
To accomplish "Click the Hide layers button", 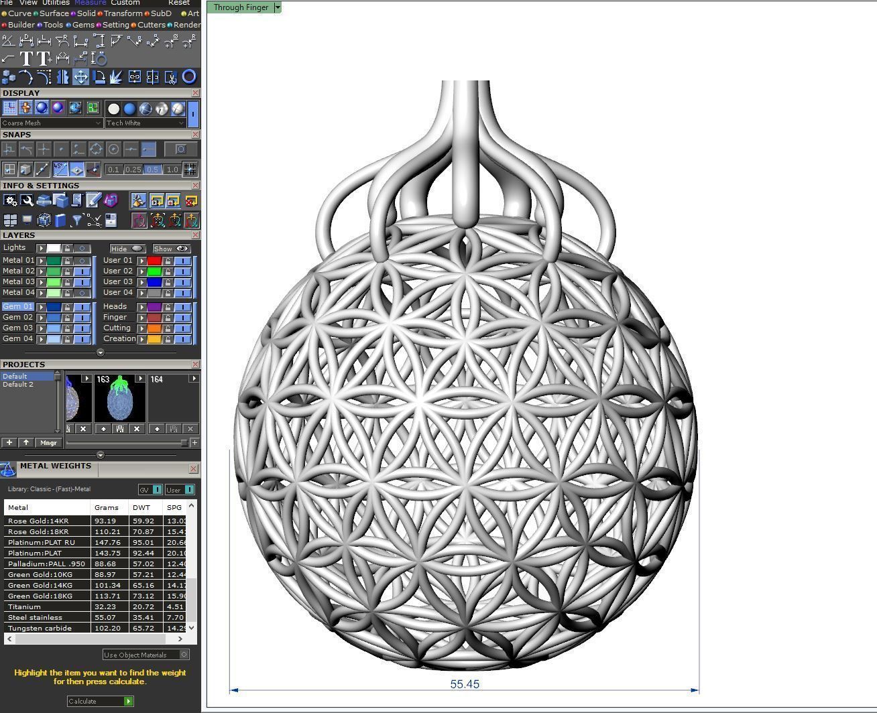I will pos(127,249).
